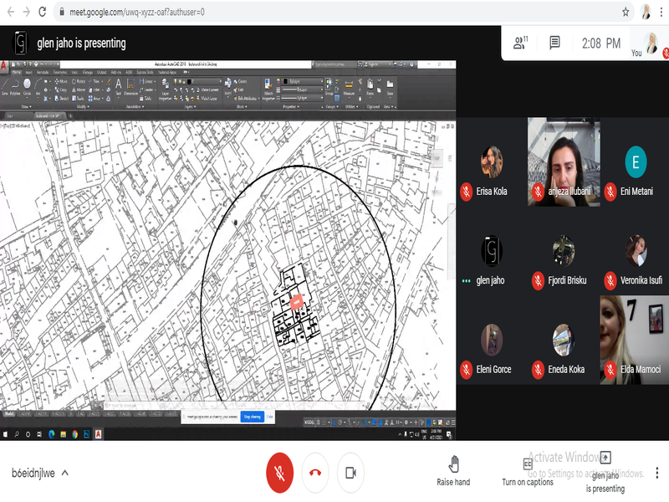
Task: Open glen jaho is presenting options
Action: point(605,471)
